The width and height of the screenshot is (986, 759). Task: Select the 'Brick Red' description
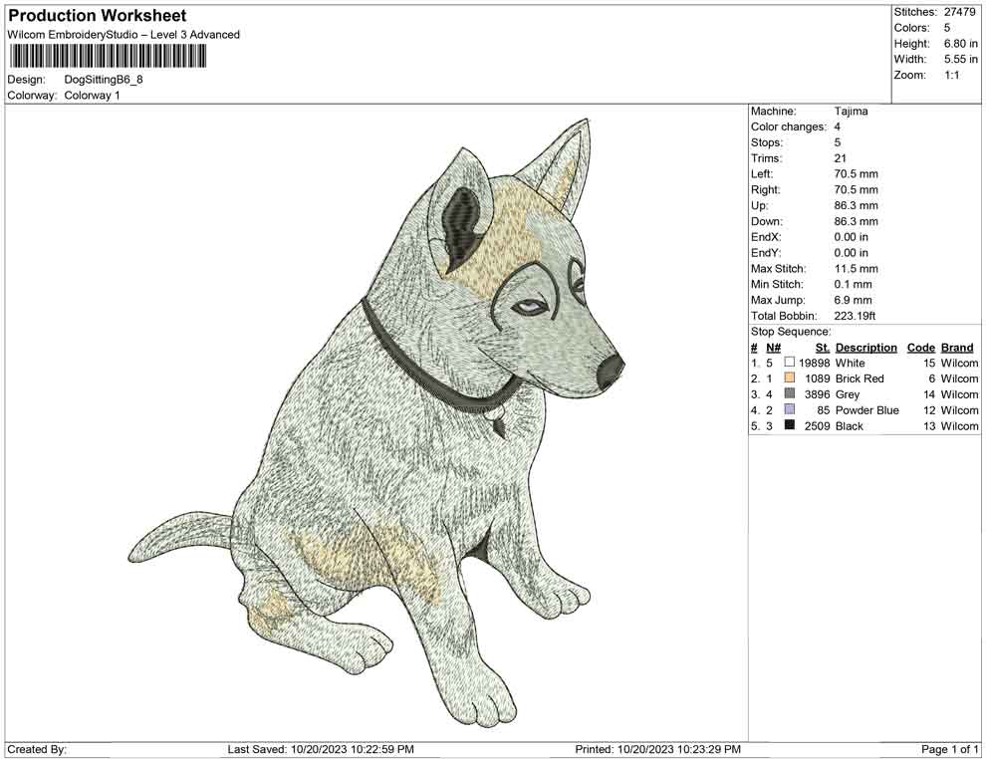(860, 379)
